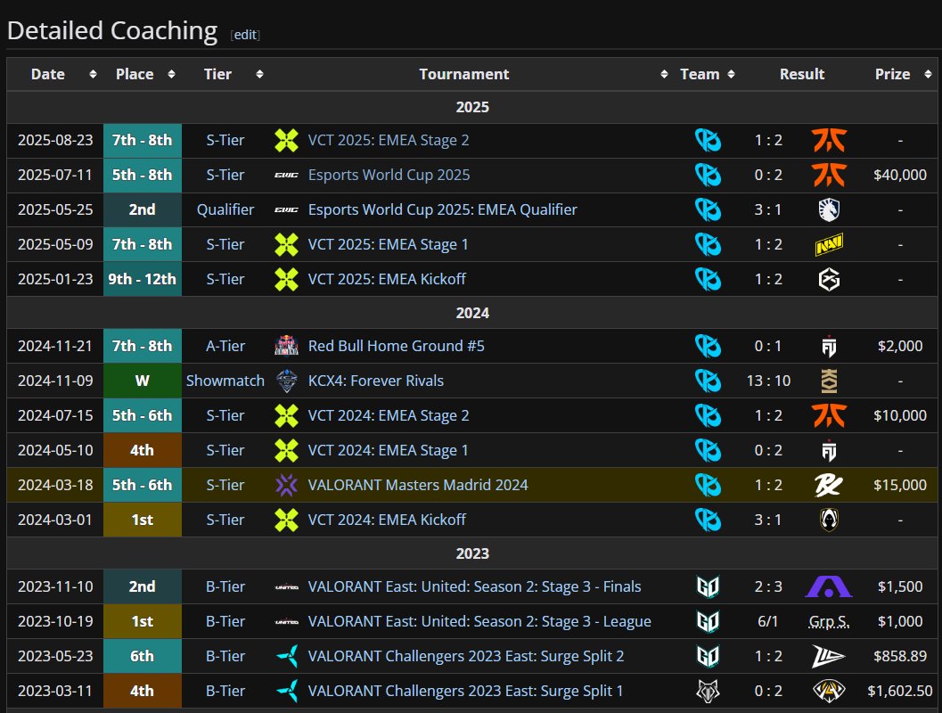
Task: Click the 6/1 result score
Action: pos(768,622)
